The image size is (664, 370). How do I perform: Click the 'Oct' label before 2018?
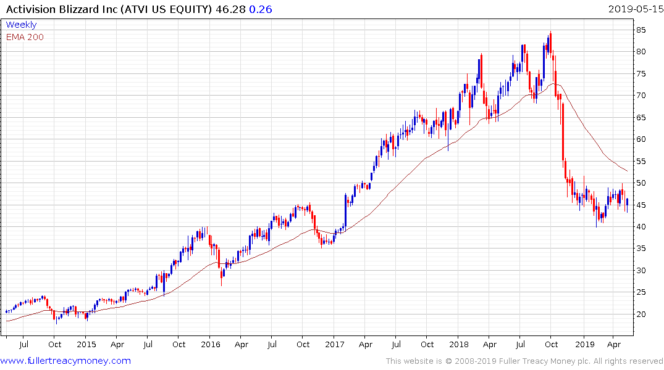(427, 344)
